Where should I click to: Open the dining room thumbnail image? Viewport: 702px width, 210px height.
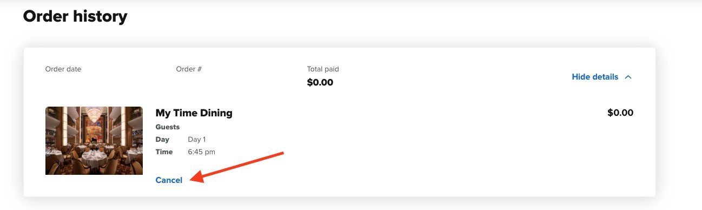coord(94,141)
